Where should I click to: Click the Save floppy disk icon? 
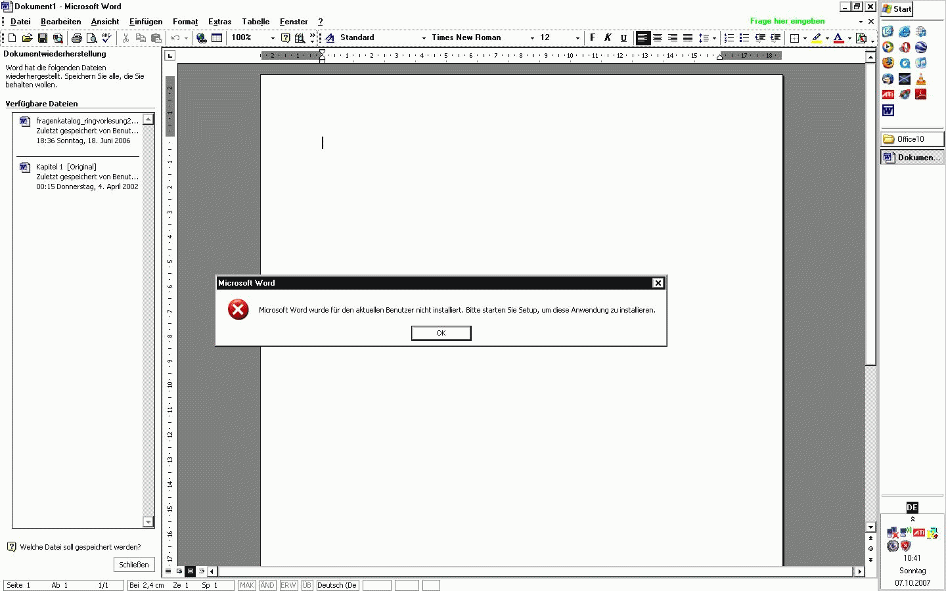pos(43,38)
